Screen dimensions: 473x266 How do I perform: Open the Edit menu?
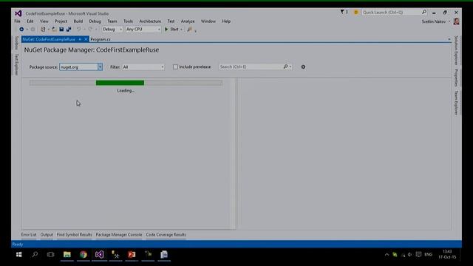coord(30,21)
